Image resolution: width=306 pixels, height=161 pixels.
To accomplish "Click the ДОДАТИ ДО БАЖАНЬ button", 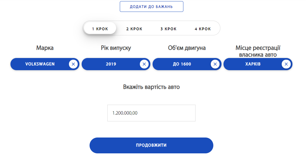I will point(151,7).
